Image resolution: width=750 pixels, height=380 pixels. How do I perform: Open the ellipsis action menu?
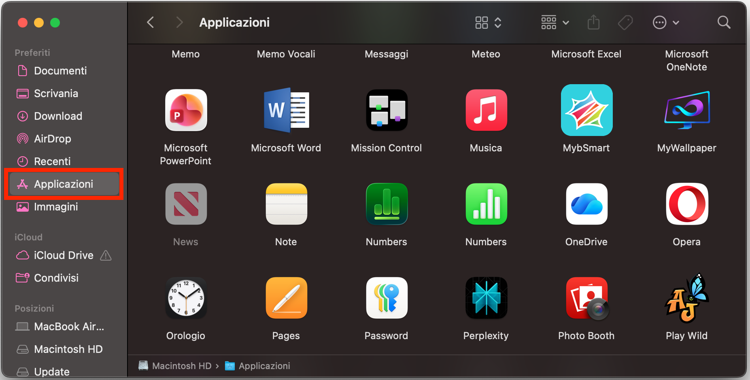(666, 22)
